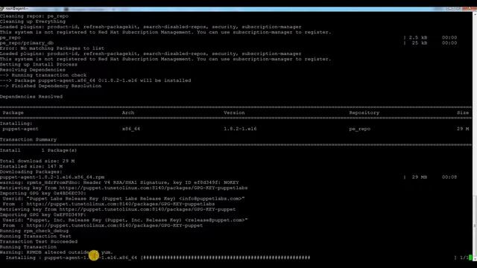Image resolution: width=477 pixels, height=268 pixels.
Task: Click the 'Installing:' table label
Action: pos(16,124)
